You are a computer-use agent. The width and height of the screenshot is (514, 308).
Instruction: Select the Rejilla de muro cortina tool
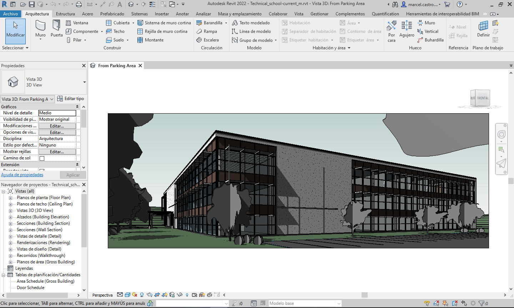(162, 31)
